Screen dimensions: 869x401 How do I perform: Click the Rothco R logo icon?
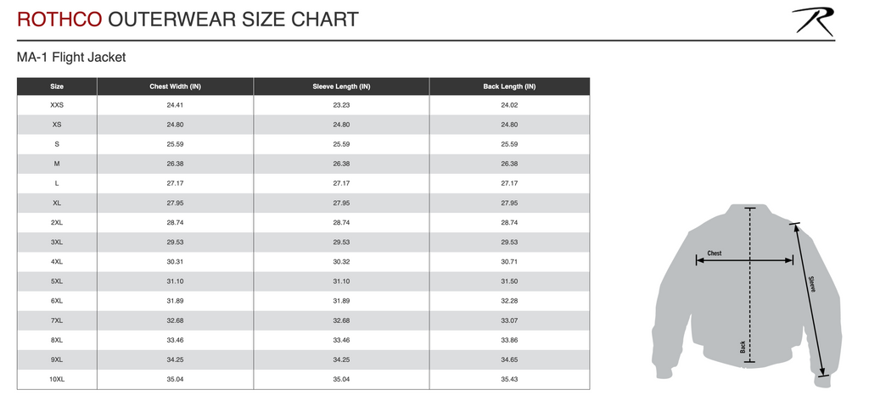(812, 20)
